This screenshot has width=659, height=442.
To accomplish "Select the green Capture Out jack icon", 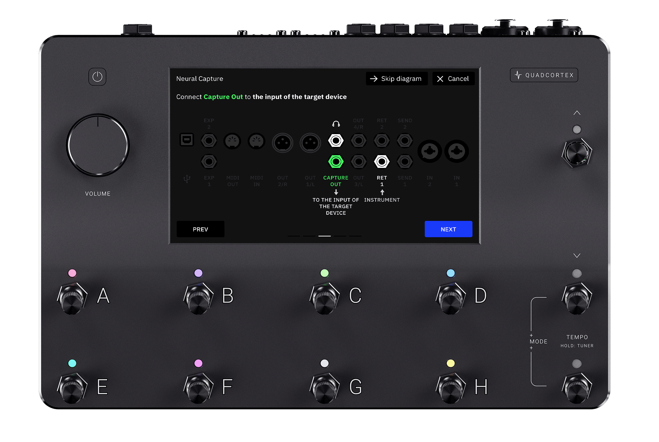I will [x=335, y=162].
